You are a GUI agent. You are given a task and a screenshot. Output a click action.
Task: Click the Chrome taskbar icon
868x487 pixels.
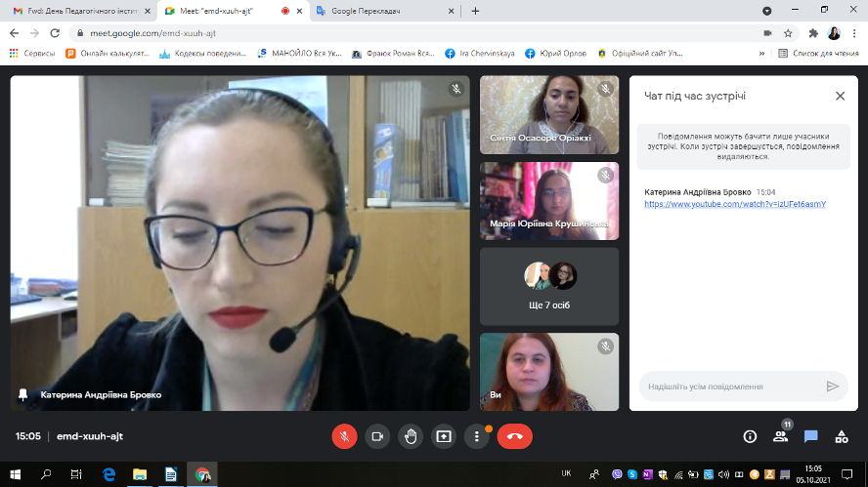(202, 474)
